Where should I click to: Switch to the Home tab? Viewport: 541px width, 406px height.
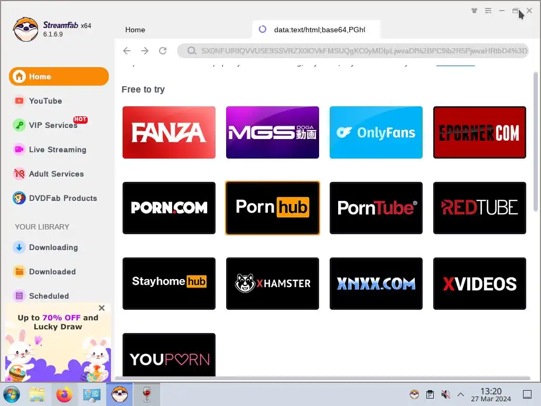pyautogui.click(x=135, y=30)
